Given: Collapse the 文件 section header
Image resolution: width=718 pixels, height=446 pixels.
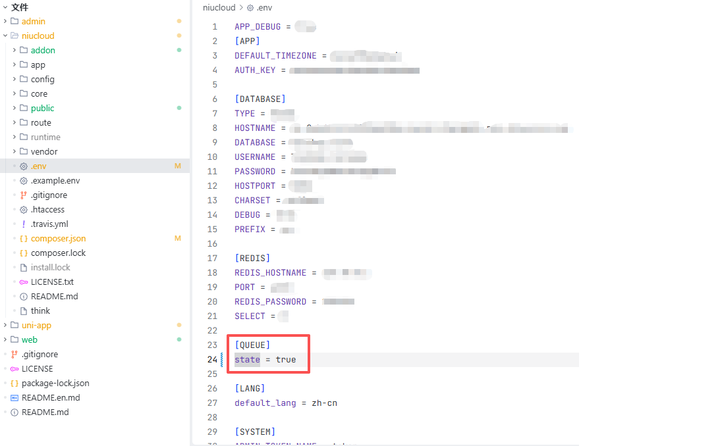Looking at the screenshot, I should [6, 7].
